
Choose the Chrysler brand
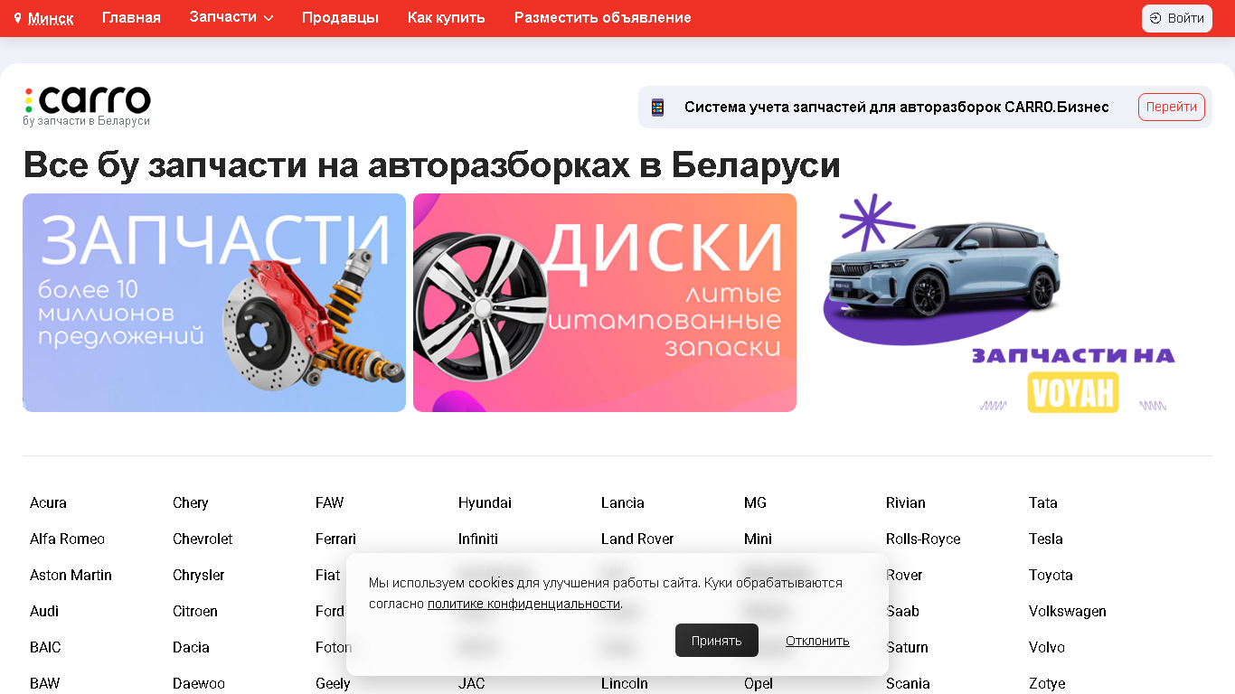(198, 575)
